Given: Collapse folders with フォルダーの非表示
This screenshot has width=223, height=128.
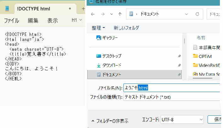Looking at the screenshot, I should [x=110, y=121].
